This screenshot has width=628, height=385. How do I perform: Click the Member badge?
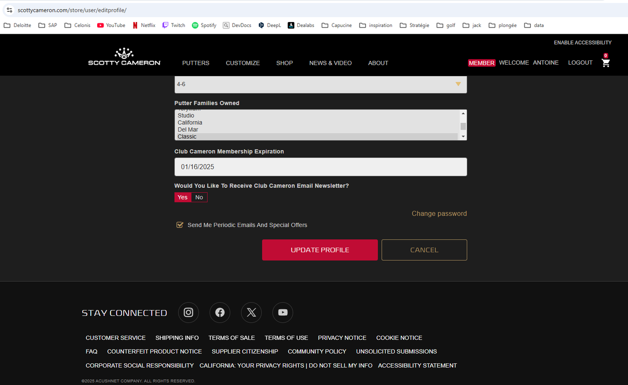[x=482, y=63]
